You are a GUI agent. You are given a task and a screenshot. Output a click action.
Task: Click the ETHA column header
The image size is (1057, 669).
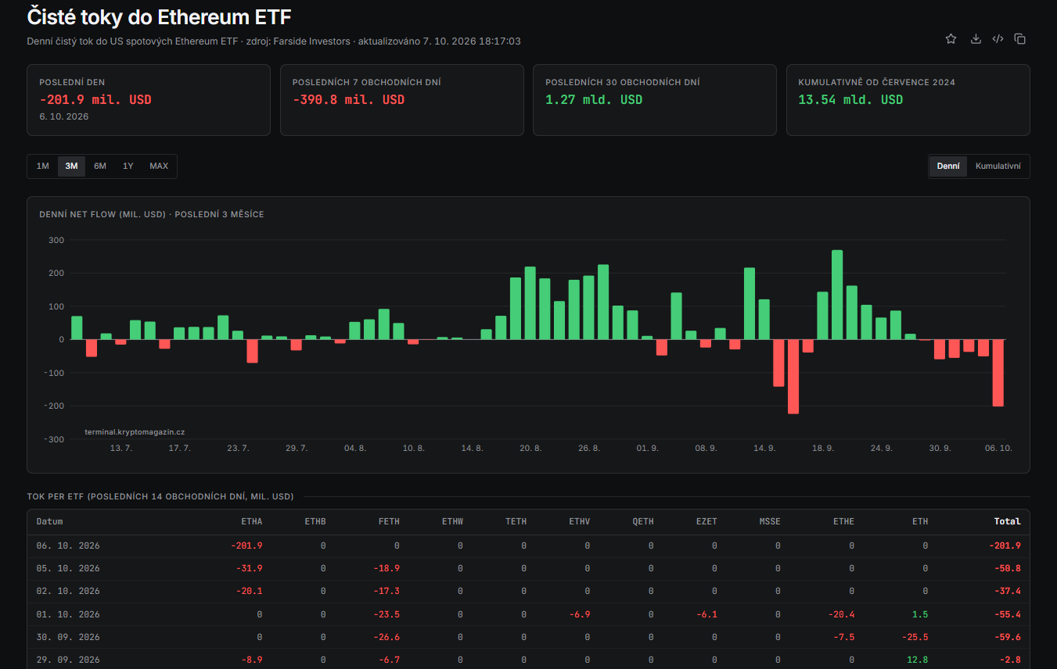tap(251, 521)
